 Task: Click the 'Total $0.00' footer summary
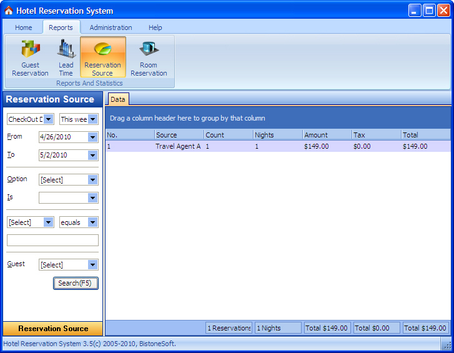point(377,328)
